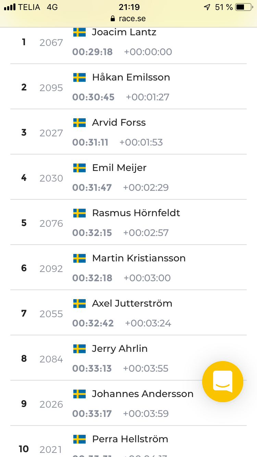
Task: Select Axel Jutterström's name
Action: tap(132, 304)
